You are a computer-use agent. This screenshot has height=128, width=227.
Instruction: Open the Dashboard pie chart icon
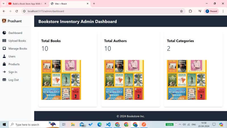point(4,33)
